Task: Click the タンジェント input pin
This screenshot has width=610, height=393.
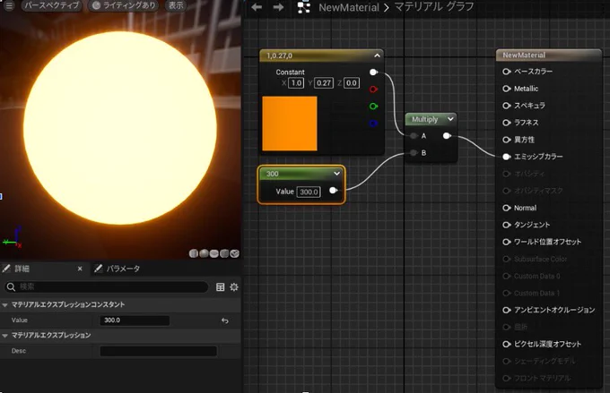Action: (506, 225)
